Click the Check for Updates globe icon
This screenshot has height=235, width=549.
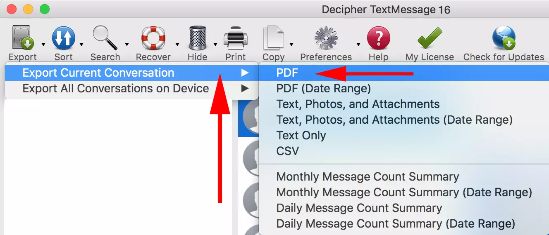click(504, 38)
